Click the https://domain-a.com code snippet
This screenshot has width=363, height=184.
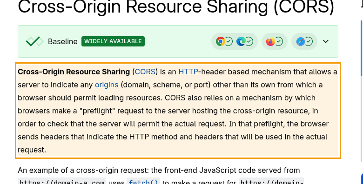pyautogui.click(x=62, y=182)
